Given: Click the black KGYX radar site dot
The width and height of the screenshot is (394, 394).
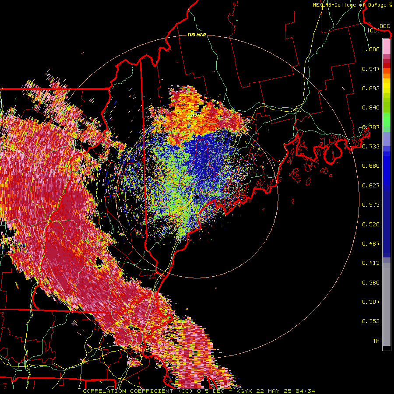Looking at the screenshot, I should pos(197,197).
